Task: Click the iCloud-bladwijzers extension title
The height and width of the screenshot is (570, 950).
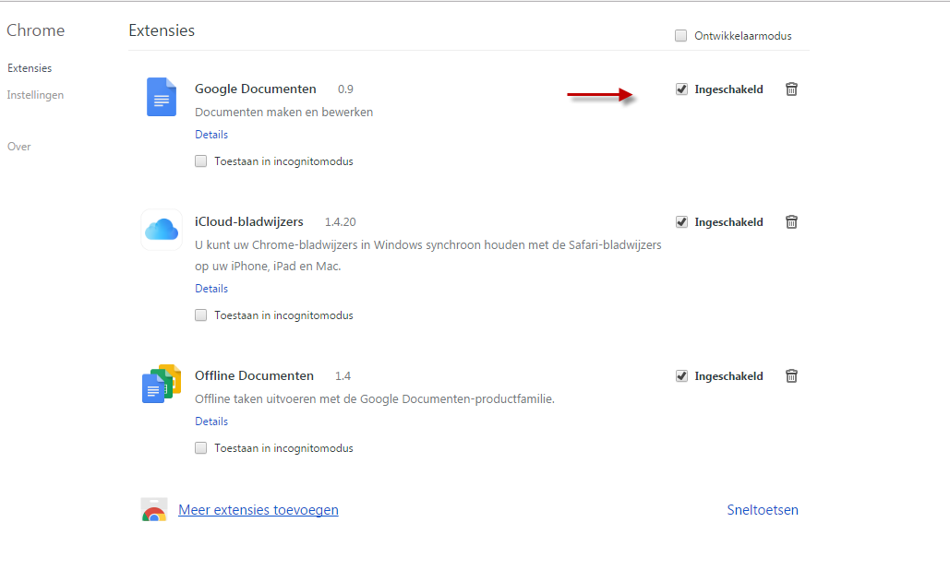Action: coord(249,222)
